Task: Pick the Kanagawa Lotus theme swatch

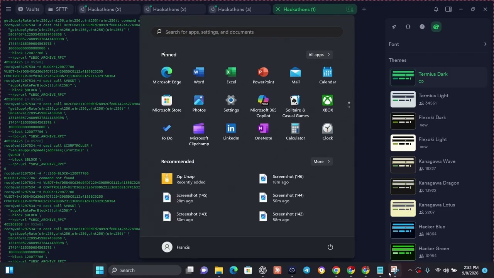Action: 403,208
